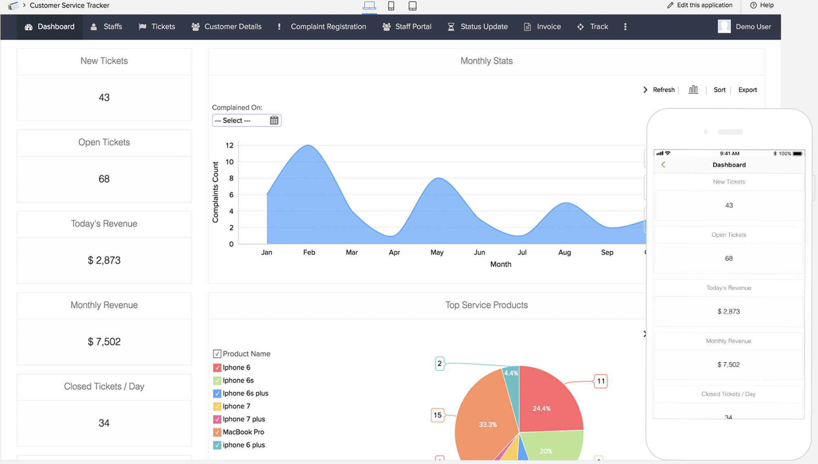
Task: Click the Complaint Registration icon
Action: (x=279, y=26)
